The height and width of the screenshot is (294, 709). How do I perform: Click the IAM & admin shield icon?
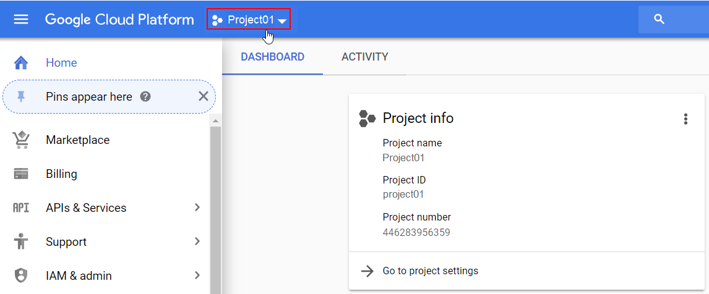[x=21, y=275]
